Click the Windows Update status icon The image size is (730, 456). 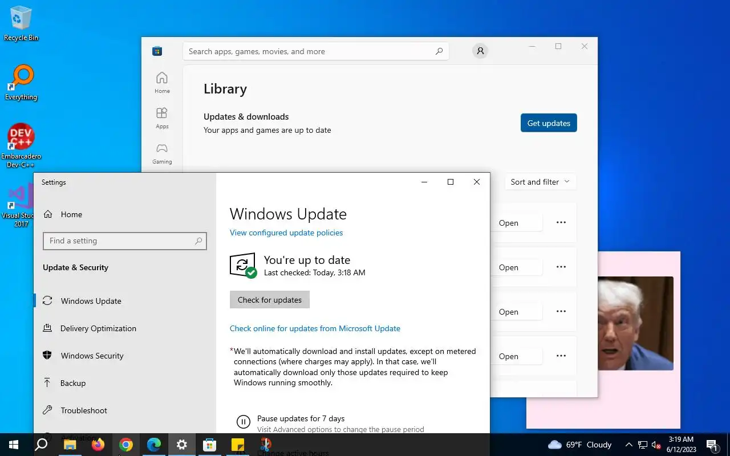[x=243, y=266]
